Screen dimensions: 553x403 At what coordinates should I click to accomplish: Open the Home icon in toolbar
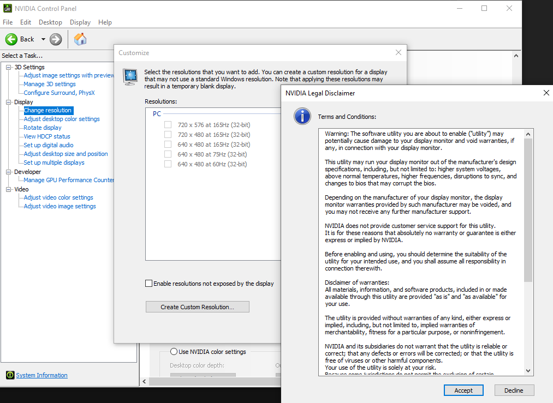point(80,39)
